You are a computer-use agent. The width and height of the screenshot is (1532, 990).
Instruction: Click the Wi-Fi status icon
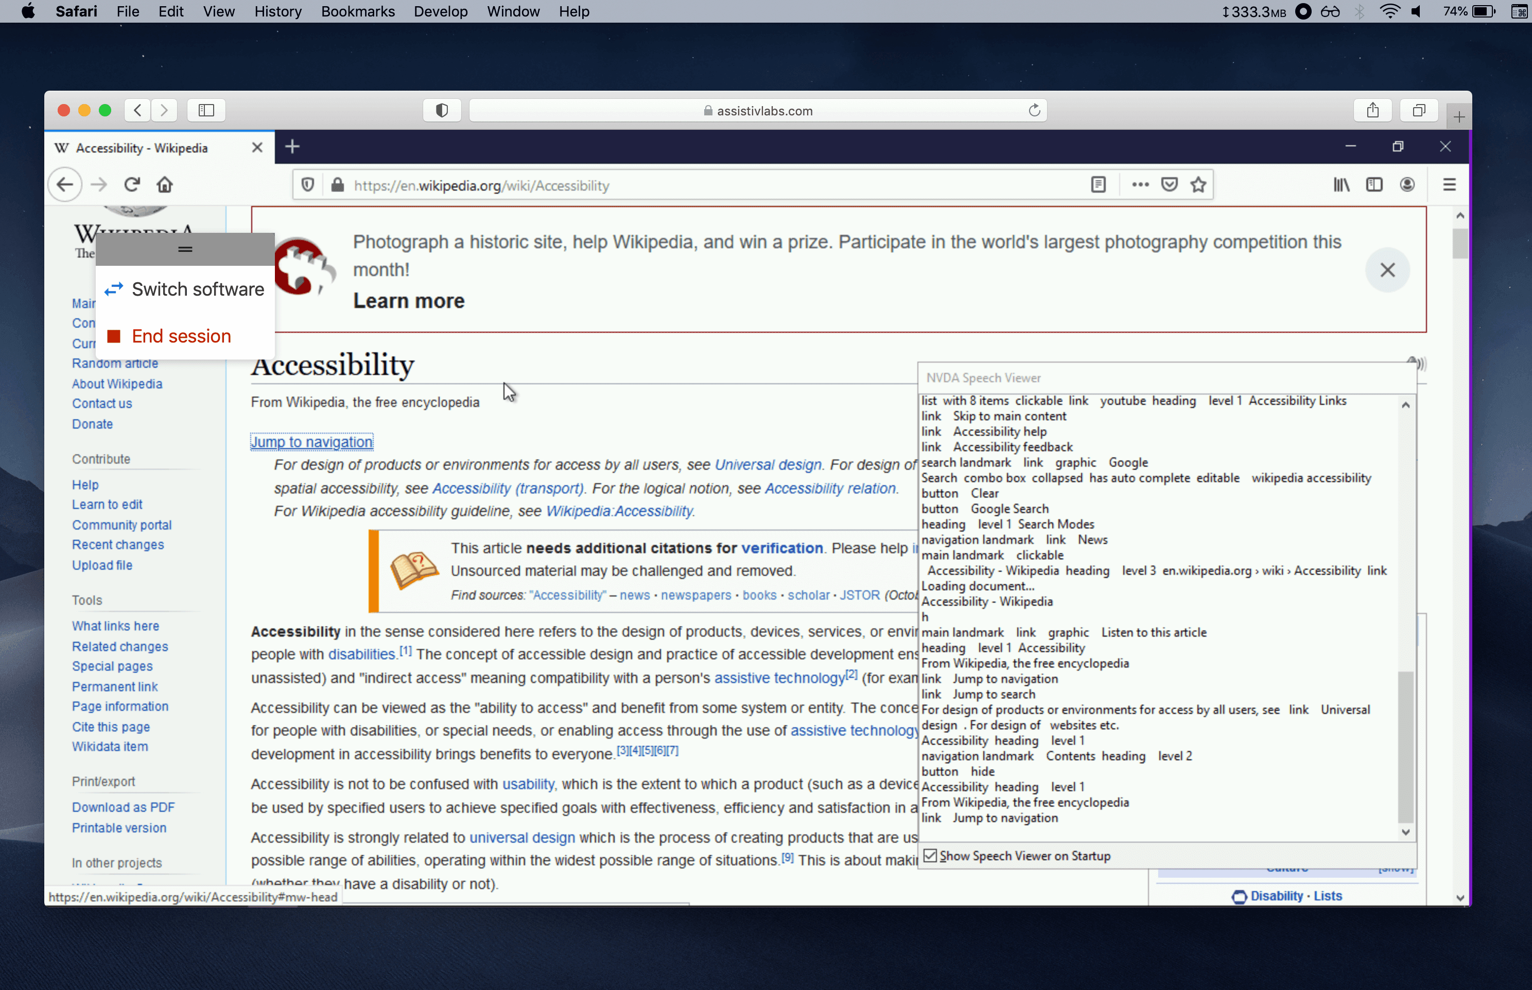[x=1389, y=11]
